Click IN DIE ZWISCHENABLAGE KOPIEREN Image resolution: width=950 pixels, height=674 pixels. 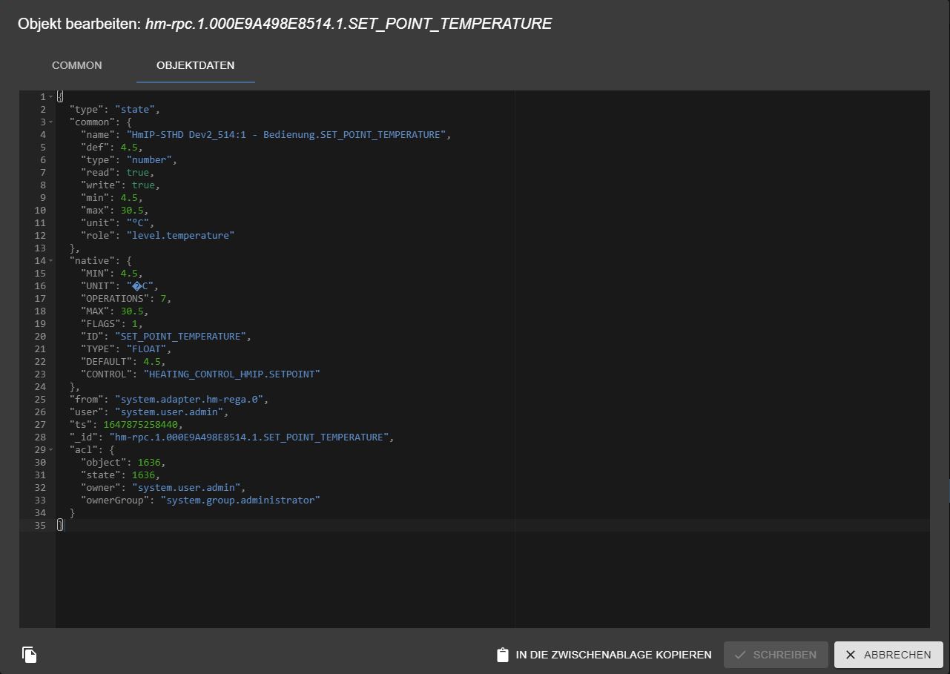(x=604, y=655)
